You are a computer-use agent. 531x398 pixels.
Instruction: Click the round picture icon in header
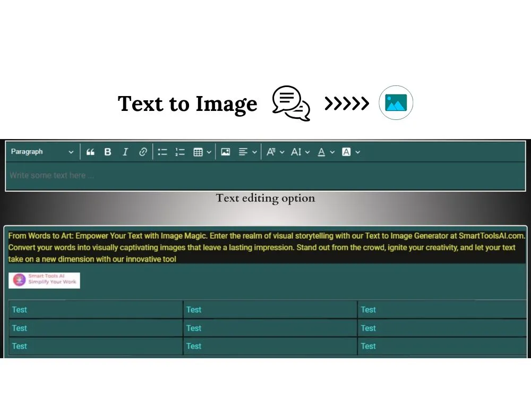(396, 102)
